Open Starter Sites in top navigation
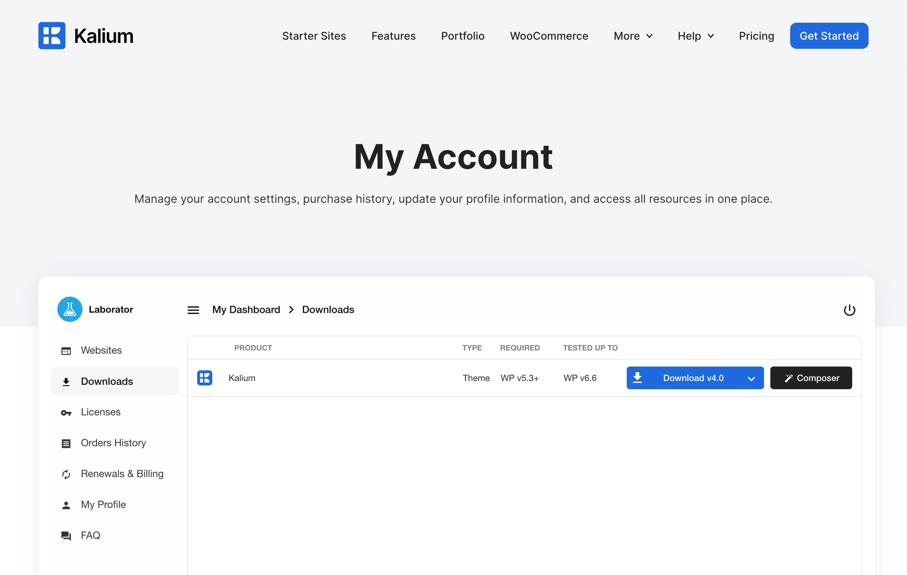The height and width of the screenshot is (575, 907). [x=314, y=36]
